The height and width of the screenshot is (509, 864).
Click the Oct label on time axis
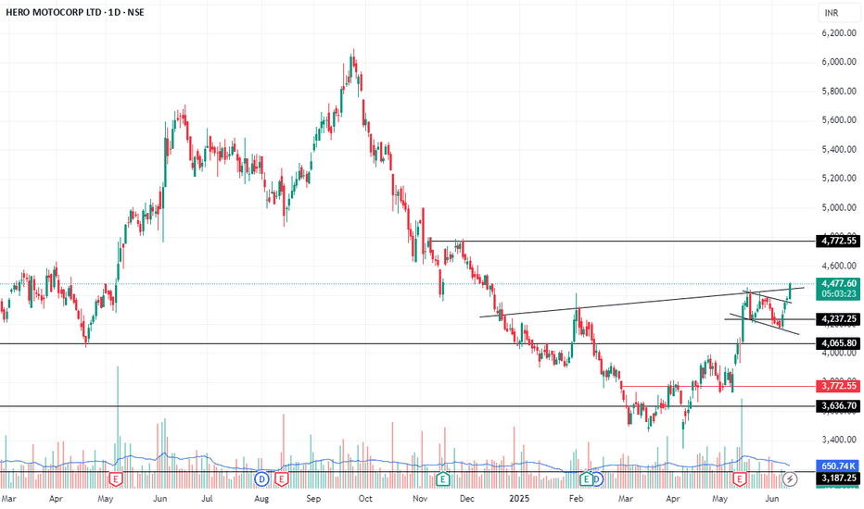[x=364, y=499]
